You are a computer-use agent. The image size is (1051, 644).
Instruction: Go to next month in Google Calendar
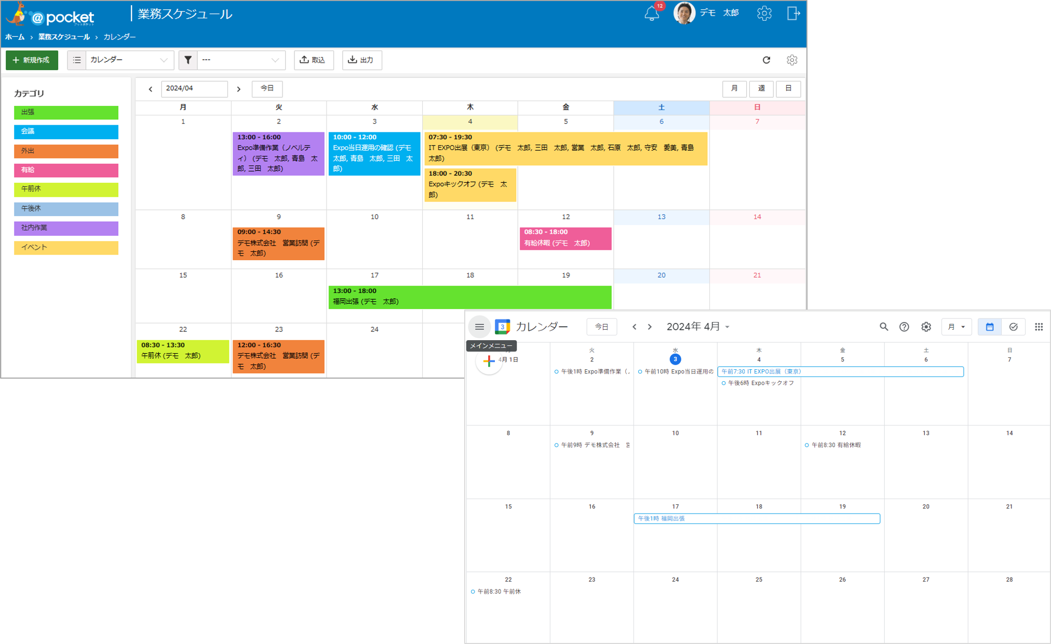(x=650, y=327)
